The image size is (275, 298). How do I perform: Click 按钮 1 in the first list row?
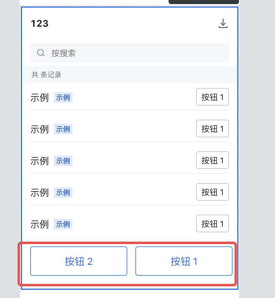point(213,97)
